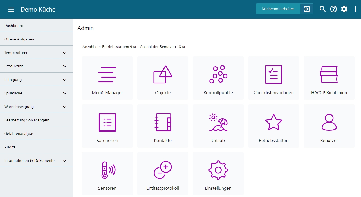Open HACCP Richtlinien books icon
Viewport: 361px width, 197px height.
point(329,74)
